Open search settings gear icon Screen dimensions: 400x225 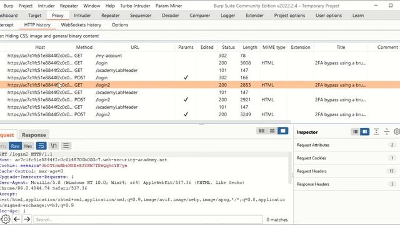click(x=6, y=219)
